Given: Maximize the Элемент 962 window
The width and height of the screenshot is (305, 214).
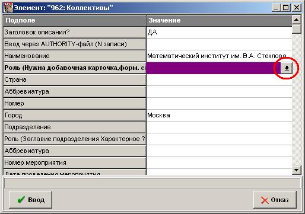Looking at the screenshot, I should (285, 8).
